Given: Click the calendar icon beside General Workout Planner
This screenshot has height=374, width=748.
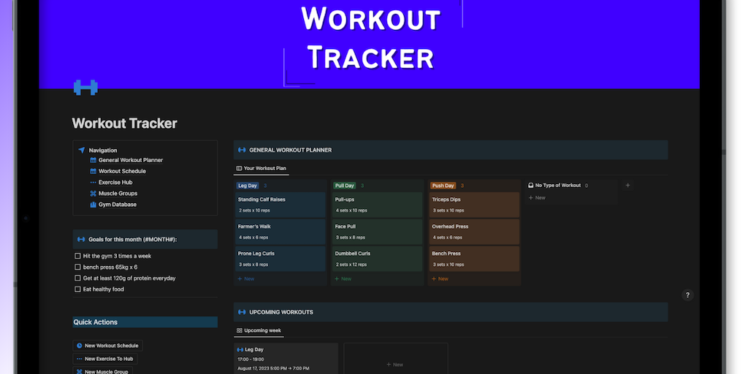Looking at the screenshot, I should tap(93, 160).
